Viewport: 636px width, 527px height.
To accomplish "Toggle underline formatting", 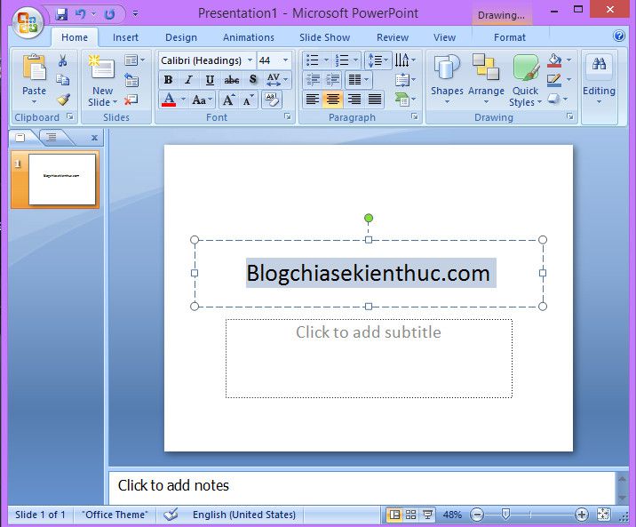I will (x=210, y=79).
